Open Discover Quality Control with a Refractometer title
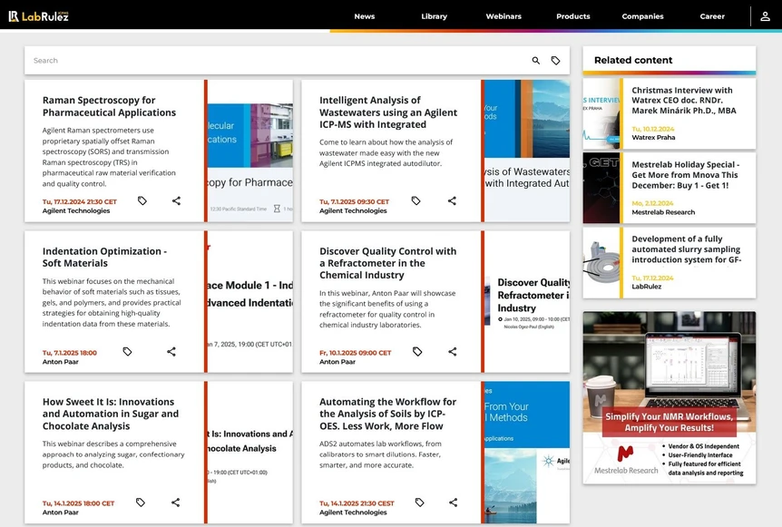782x527 pixels. 387,263
